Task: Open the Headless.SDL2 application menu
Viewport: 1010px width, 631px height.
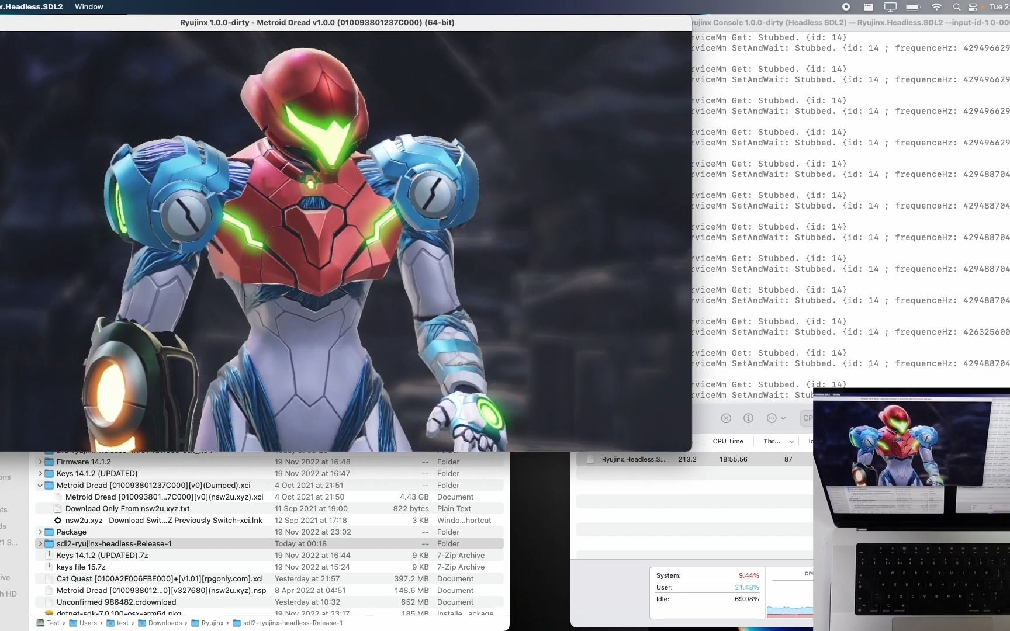Action: pos(32,6)
